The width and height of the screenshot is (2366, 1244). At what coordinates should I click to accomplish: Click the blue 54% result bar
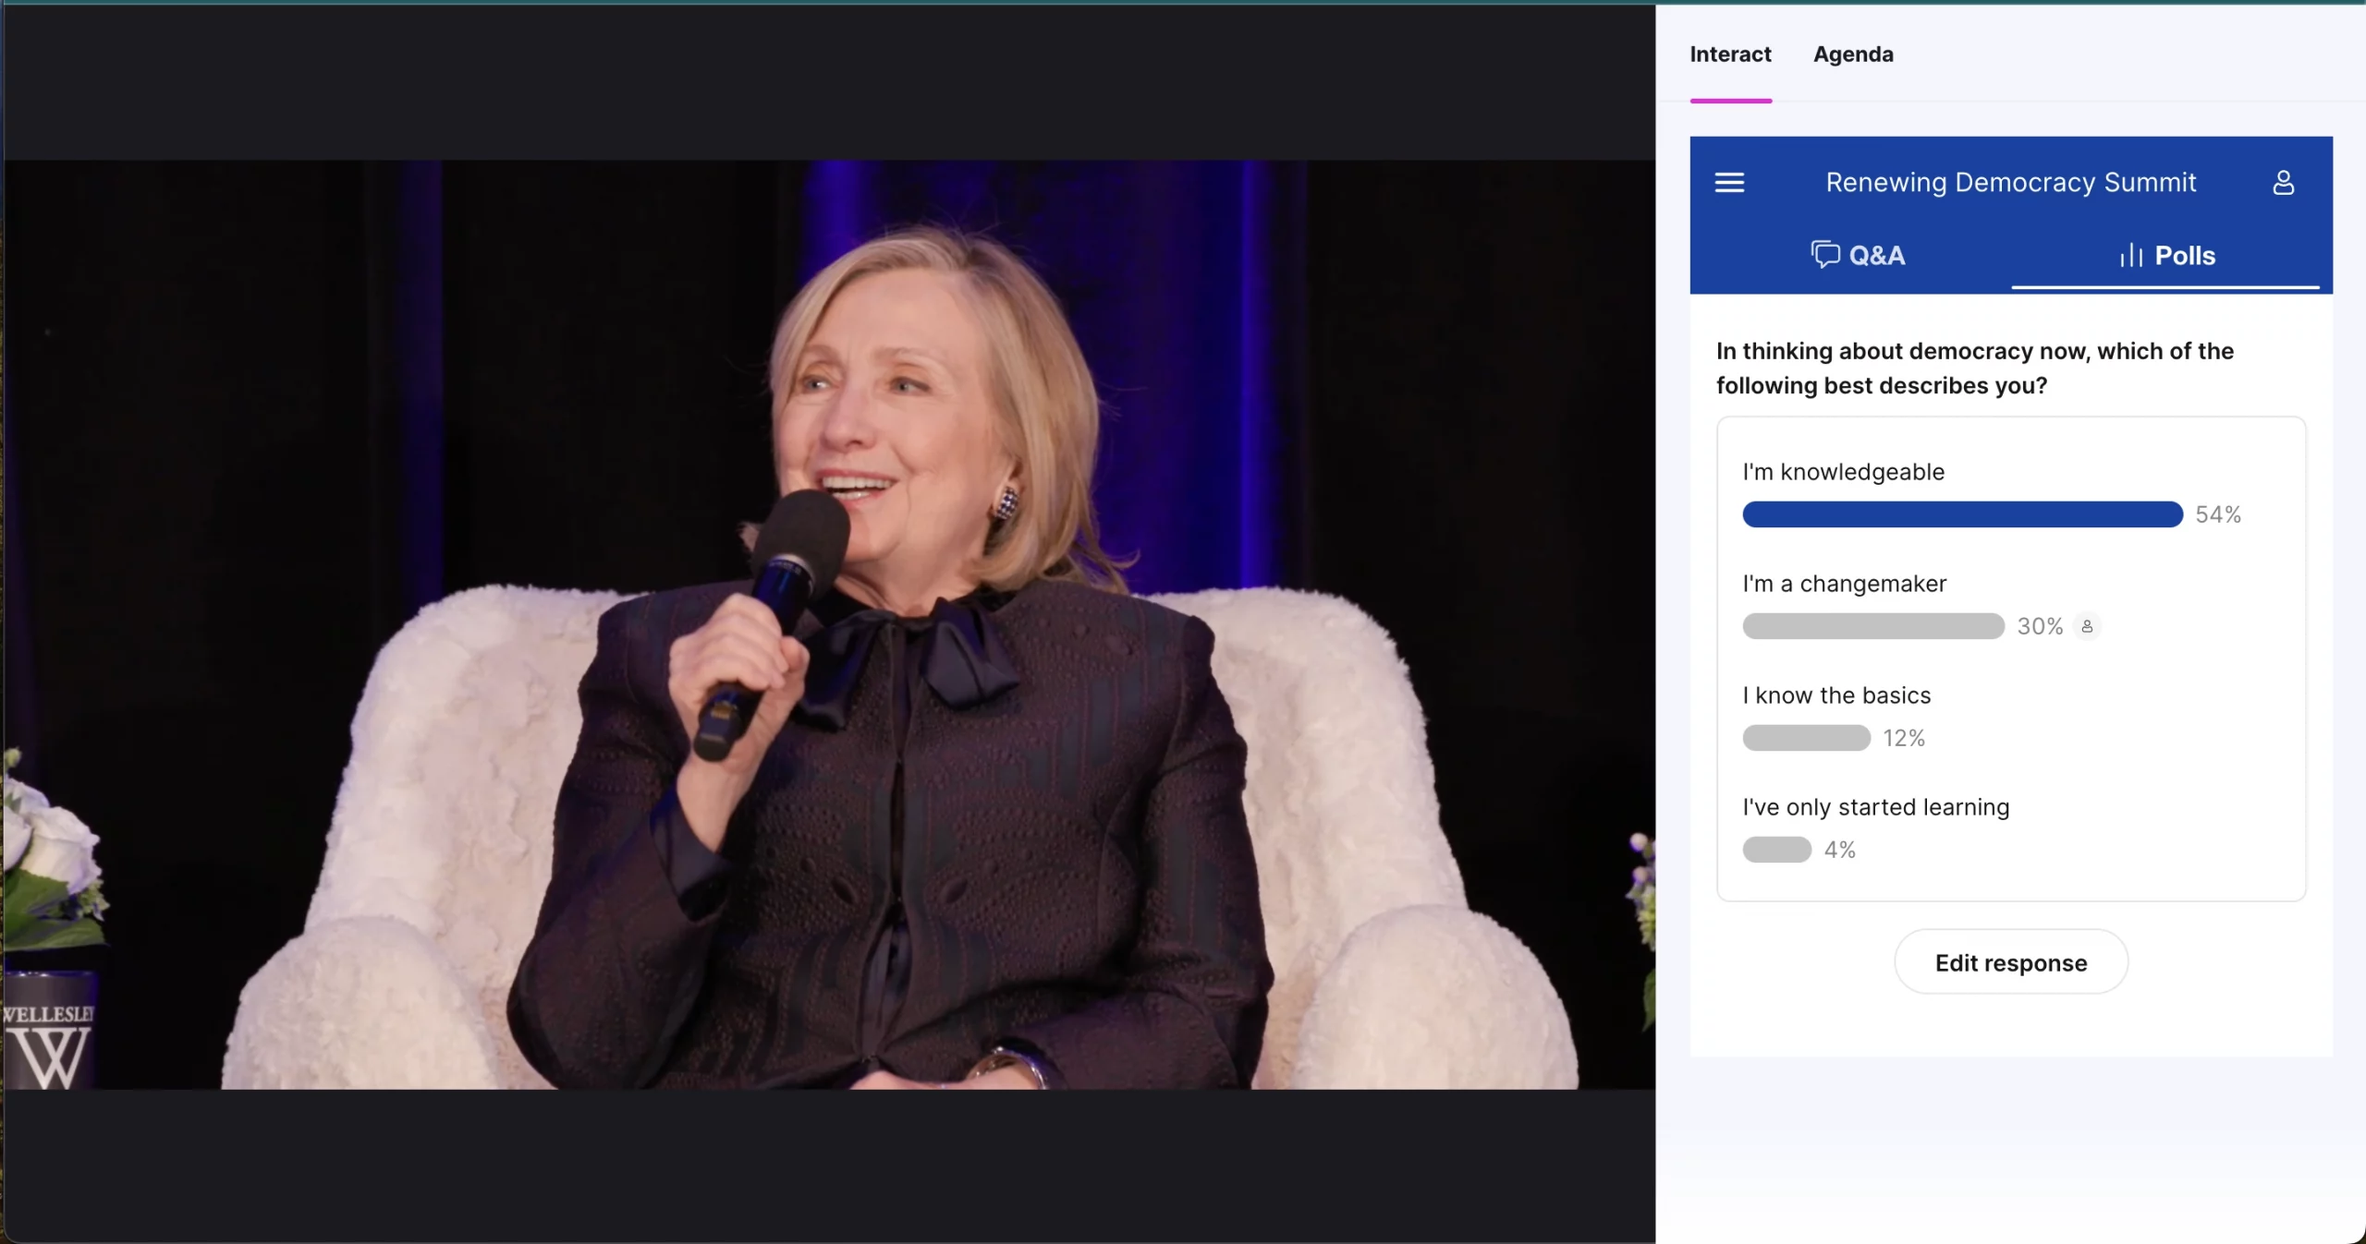(1962, 514)
